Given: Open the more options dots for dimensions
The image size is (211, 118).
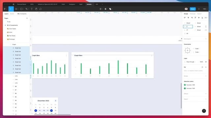Looking at the screenshot, I should pos(206,30).
